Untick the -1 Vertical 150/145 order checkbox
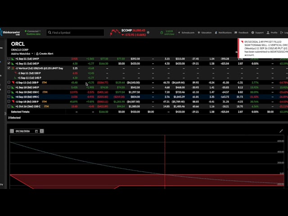Viewport: 288px width, 216px height. 9,68
